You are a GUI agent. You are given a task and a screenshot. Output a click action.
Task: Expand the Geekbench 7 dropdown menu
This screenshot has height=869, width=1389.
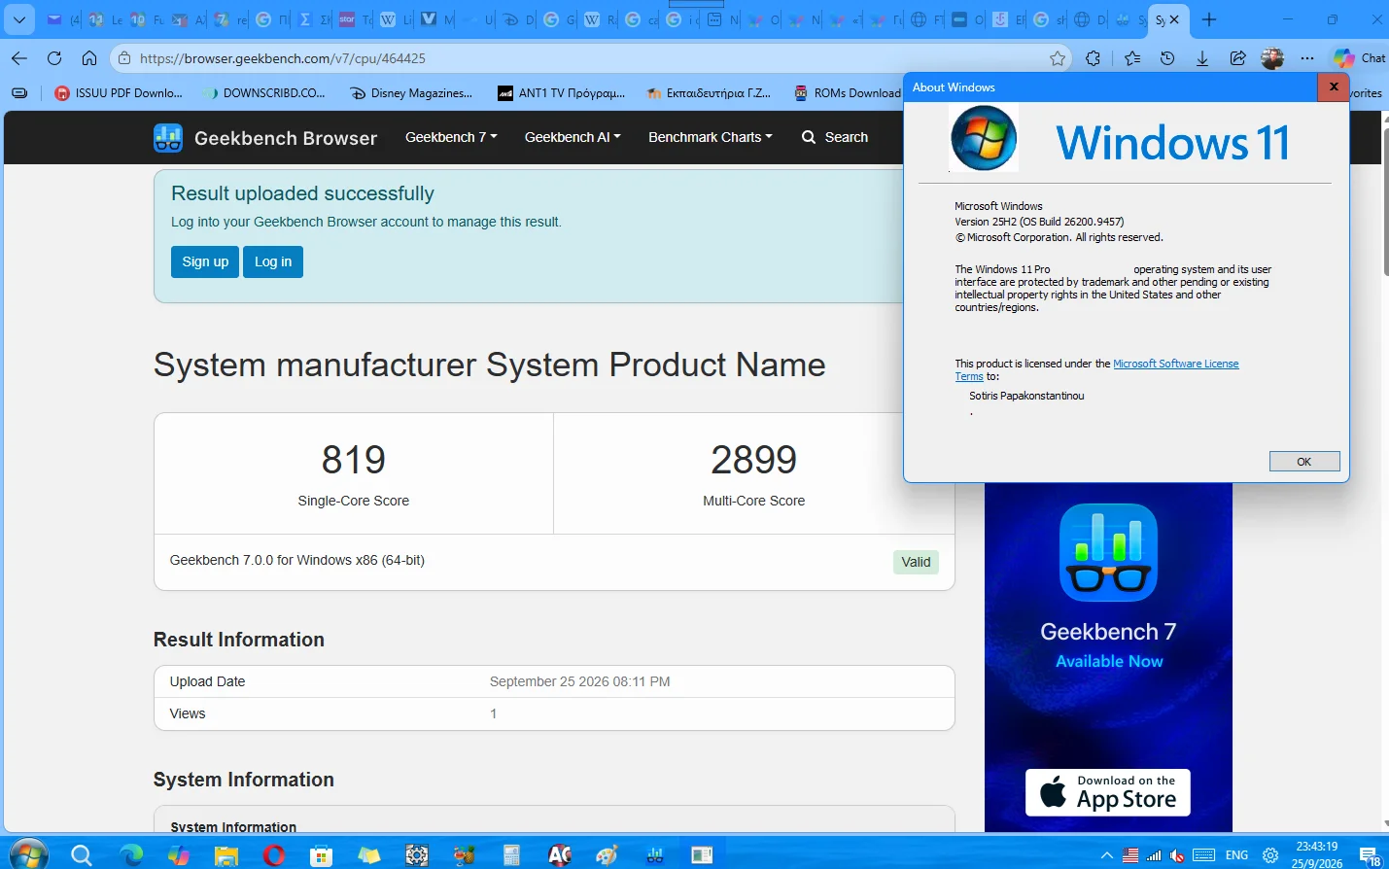(x=451, y=137)
